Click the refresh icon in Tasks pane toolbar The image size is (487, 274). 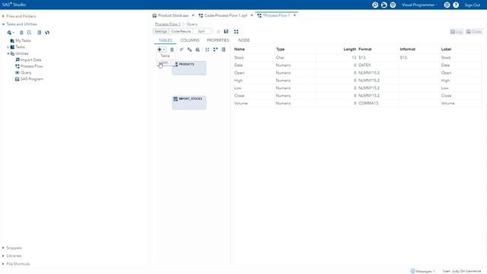[x=47, y=33]
